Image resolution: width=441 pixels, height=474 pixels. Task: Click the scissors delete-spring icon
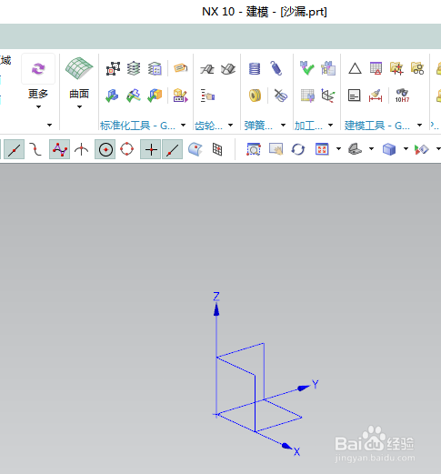[x=281, y=96]
